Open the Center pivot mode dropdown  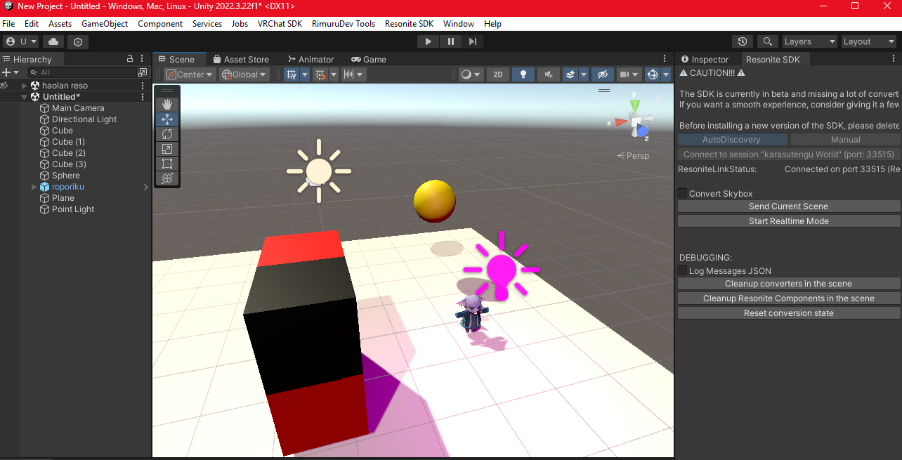(189, 74)
